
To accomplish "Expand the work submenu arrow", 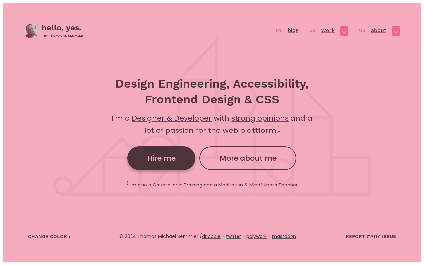I will [344, 31].
